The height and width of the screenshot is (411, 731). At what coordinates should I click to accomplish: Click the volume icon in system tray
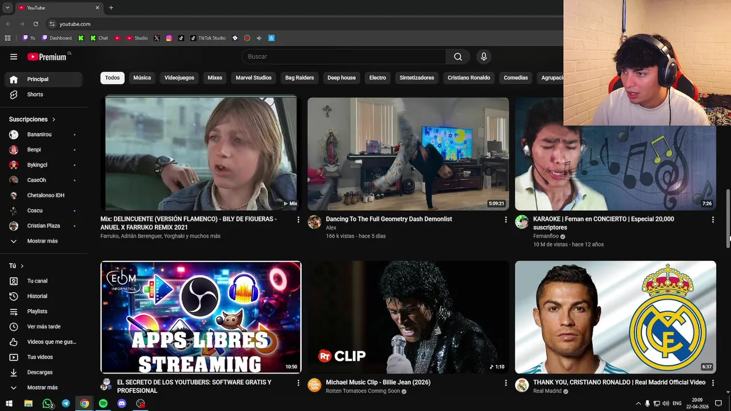point(666,404)
